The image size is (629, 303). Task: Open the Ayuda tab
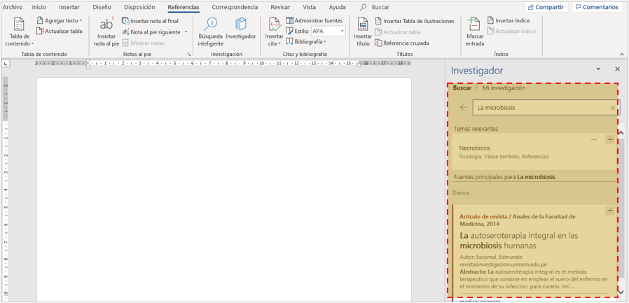point(337,7)
